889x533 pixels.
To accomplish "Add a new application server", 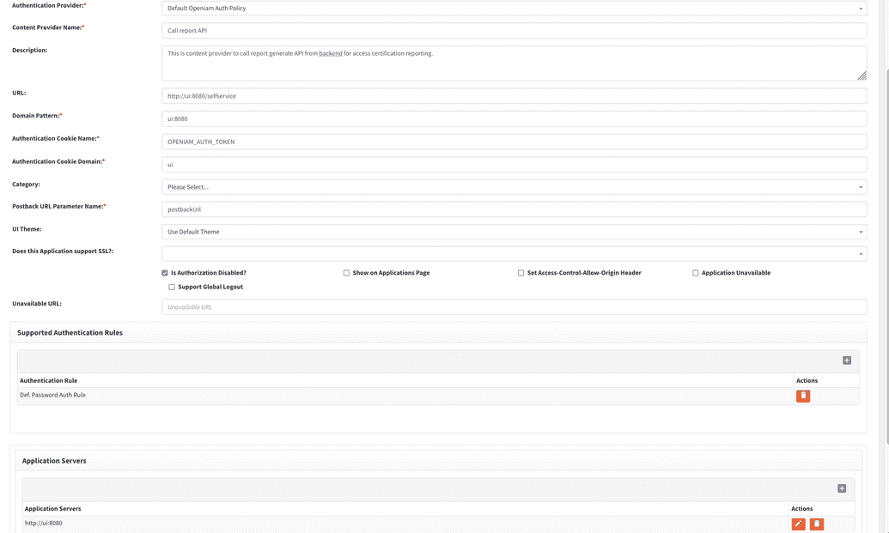I will (x=840, y=487).
